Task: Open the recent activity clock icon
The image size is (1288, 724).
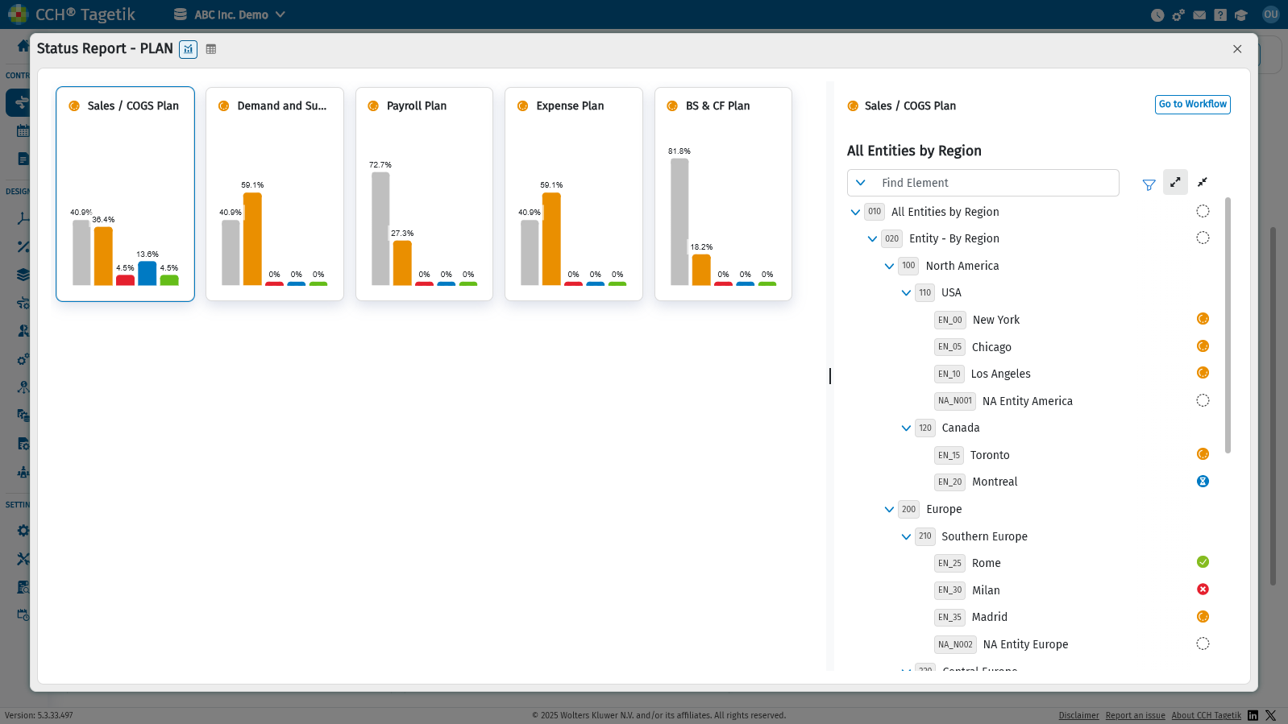Action: click(x=1157, y=14)
